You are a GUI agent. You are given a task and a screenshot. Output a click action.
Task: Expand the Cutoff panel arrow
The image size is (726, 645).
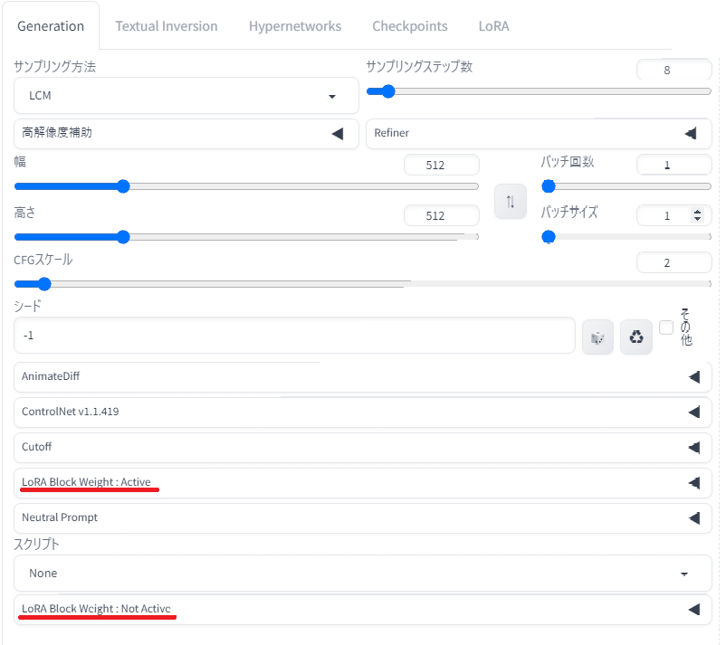pos(693,447)
